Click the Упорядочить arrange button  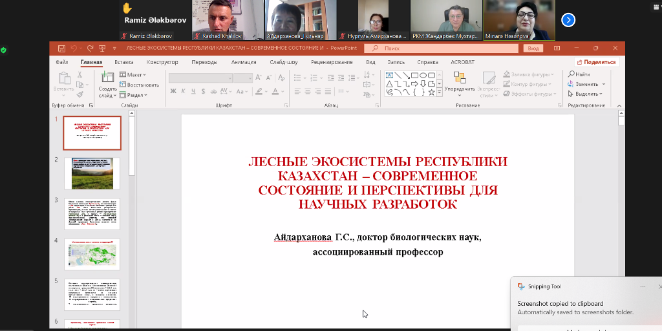point(460,85)
